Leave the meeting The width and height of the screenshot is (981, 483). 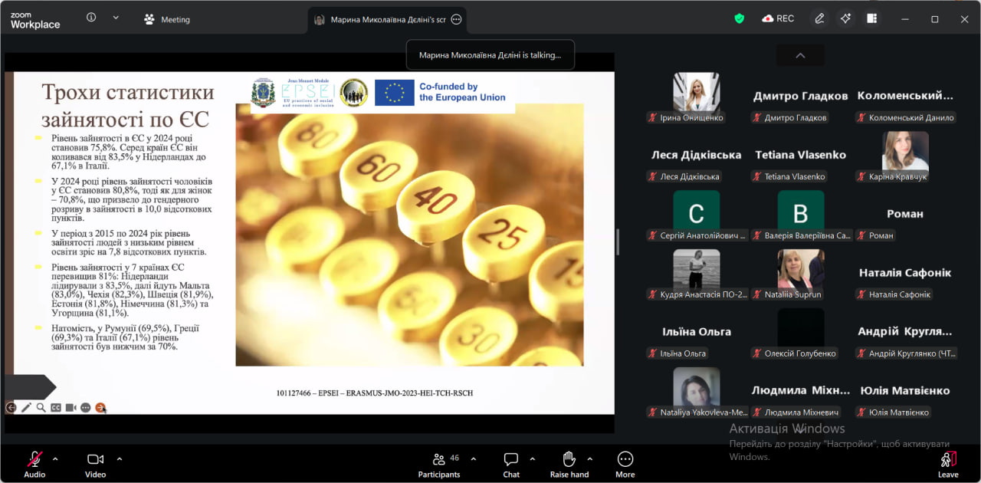pos(948,464)
